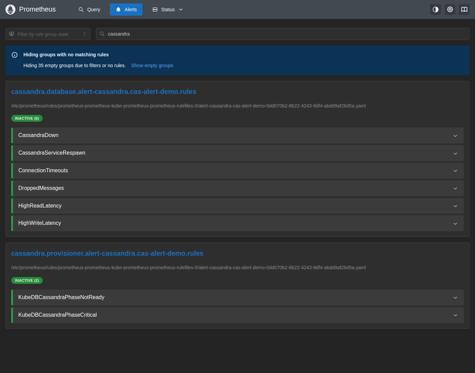475x373 pixels.
Task: Open cassandra.database alert rules group link
Action: 104,92
